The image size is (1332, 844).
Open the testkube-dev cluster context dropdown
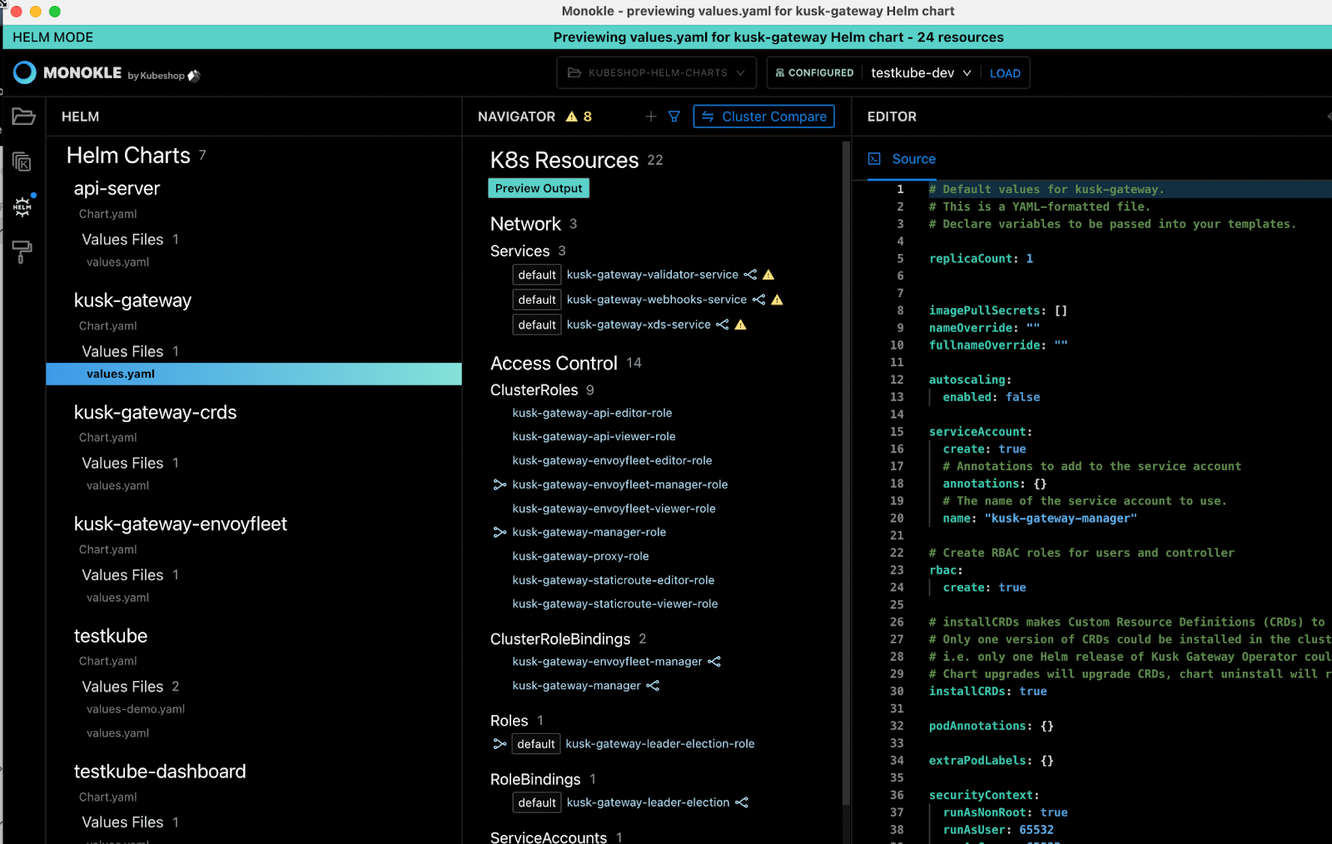point(921,72)
